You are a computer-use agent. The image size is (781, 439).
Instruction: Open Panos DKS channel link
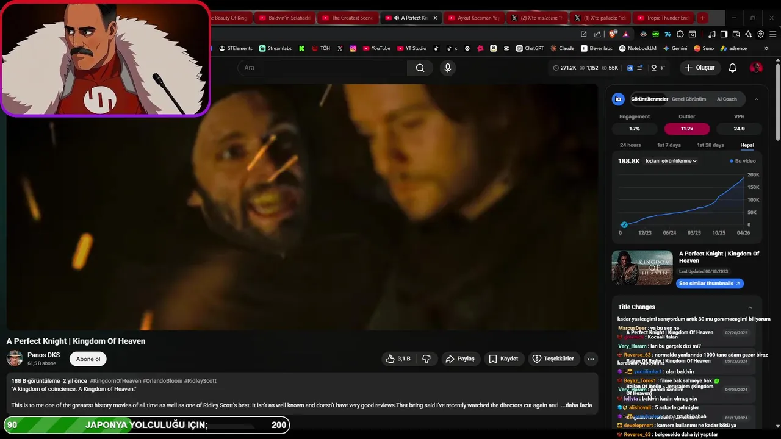[43, 355]
